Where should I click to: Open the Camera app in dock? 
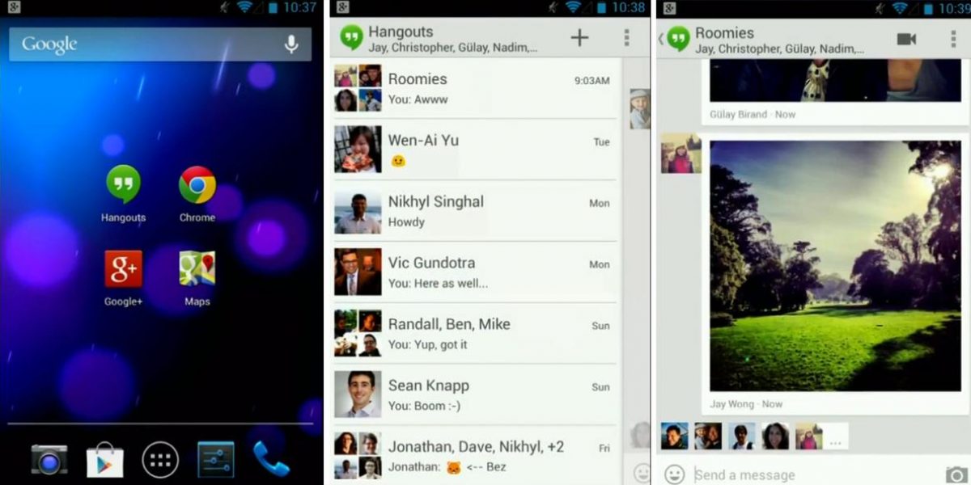pyautogui.click(x=49, y=460)
